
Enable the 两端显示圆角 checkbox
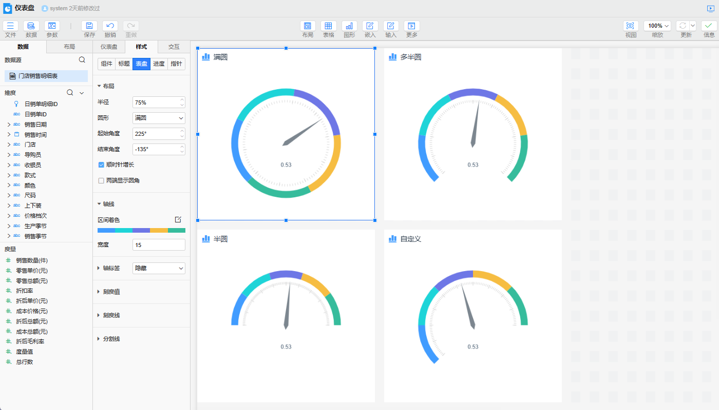point(101,180)
